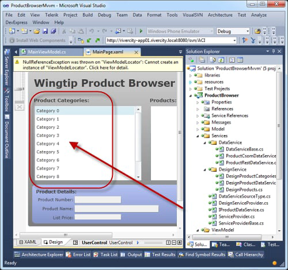The height and width of the screenshot is (270, 288).
Task: Open Find Symbol Results panel
Action: (x=202, y=254)
